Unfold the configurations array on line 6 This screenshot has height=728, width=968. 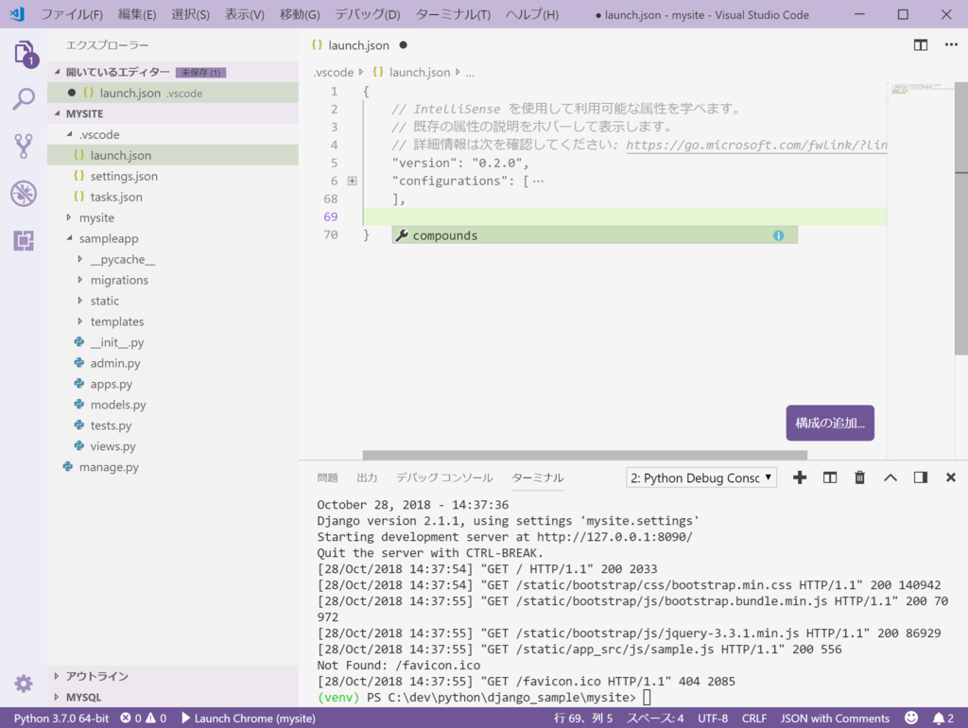352,181
